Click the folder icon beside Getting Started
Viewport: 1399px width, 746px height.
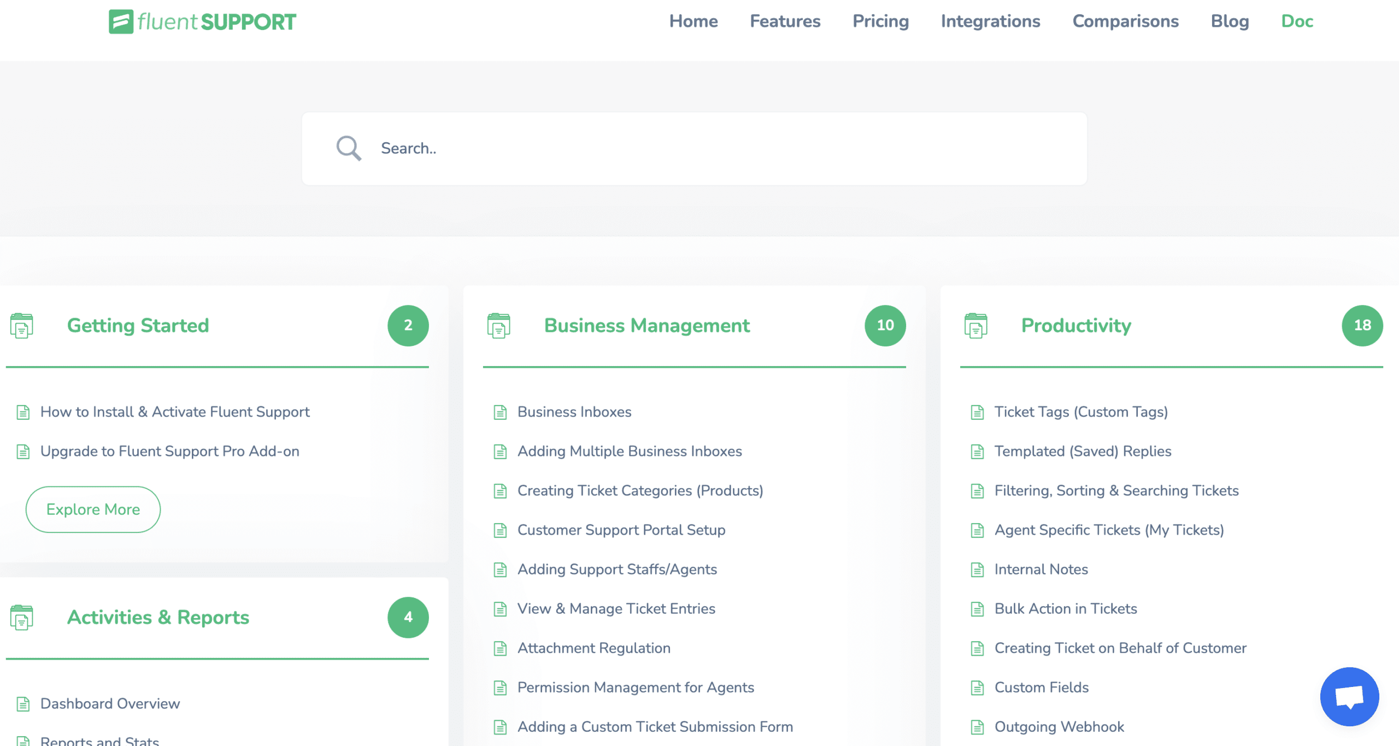21,325
